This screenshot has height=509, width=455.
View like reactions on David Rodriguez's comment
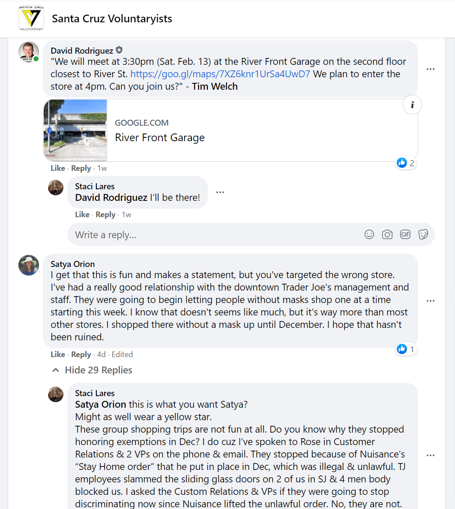tap(406, 163)
